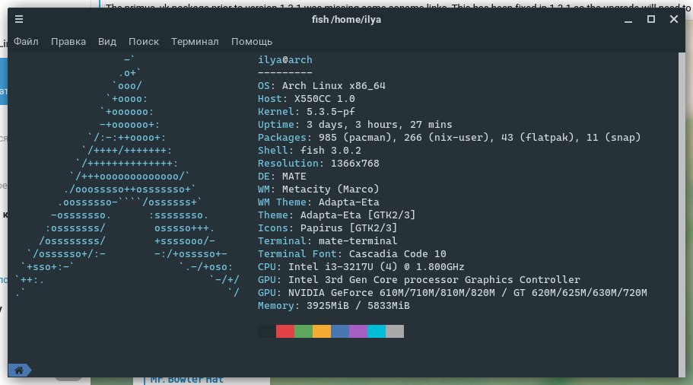This screenshot has width=693, height=385.
Task: Open the Помощь menu
Action: pyautogui.click(x=252, y=42)
